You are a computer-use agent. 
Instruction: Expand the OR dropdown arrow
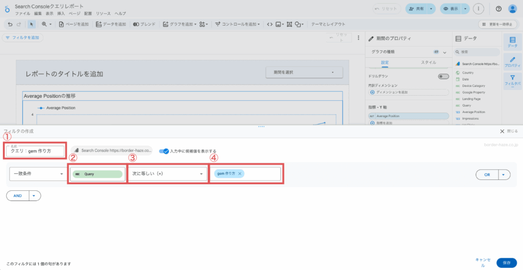tap(504, 174)
